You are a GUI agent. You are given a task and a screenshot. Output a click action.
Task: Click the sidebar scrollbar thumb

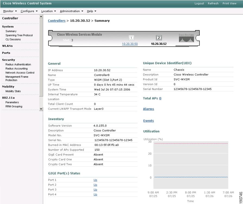[41, 57]
